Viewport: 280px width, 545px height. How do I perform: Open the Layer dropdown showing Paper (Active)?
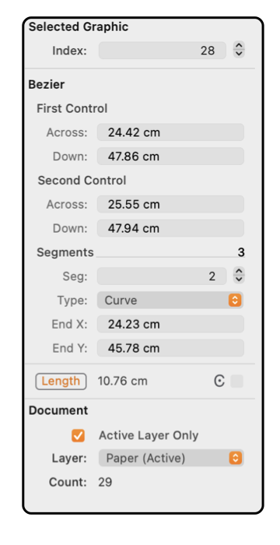(171, 458)
